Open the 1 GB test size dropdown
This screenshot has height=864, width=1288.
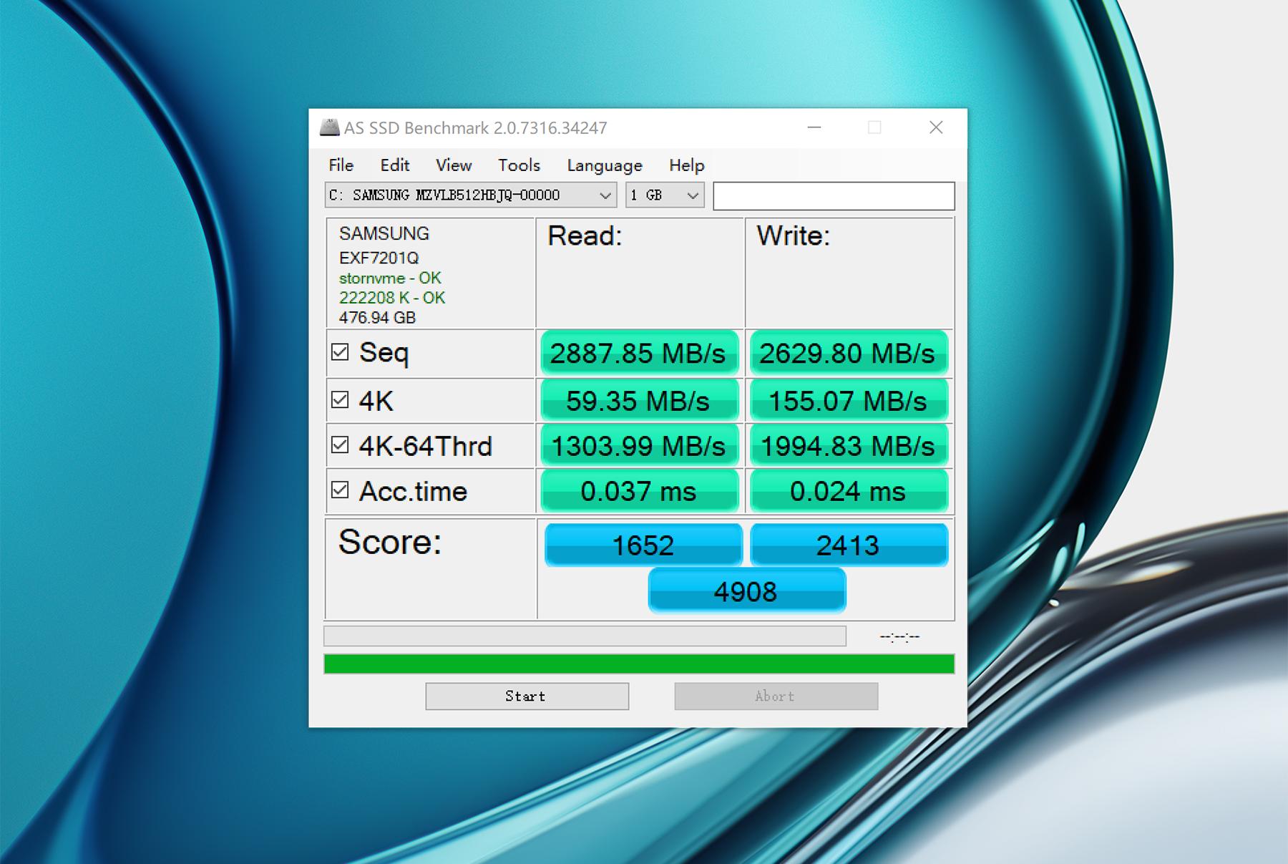click(691, 195)
